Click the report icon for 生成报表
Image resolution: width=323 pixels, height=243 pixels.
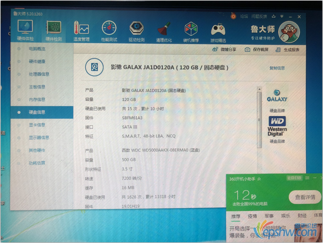click(278, 50)
